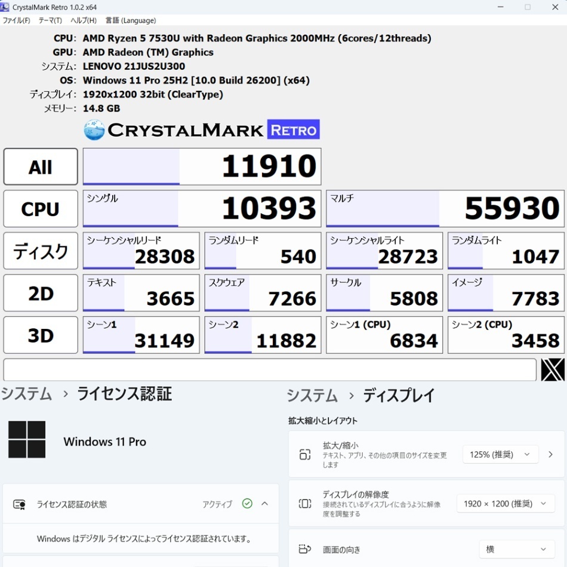Click the デジタル ライセンス activation message
The width and height of the screenshot is (567, 567).
144,539
